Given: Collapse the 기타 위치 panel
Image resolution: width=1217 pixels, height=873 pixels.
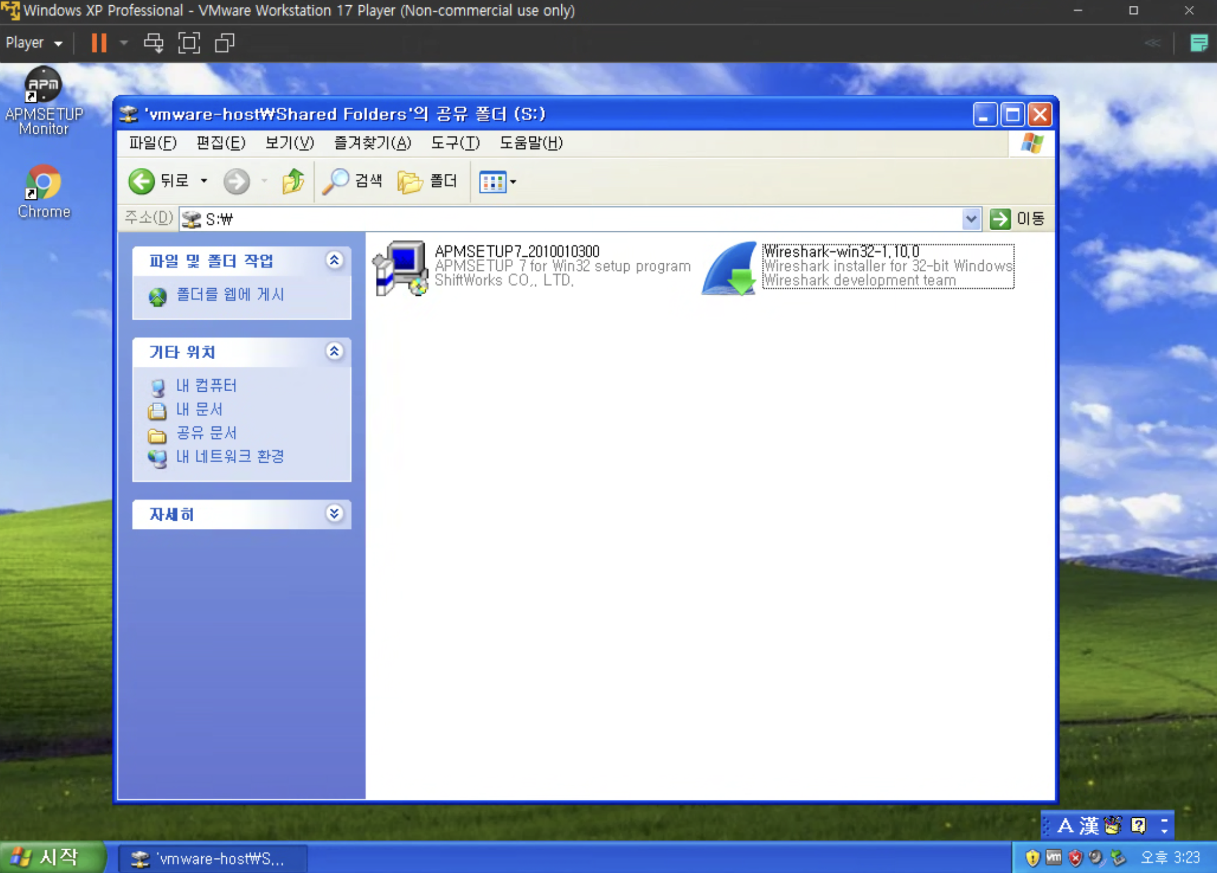Looking at the screenshot, I should coord(334,352).
